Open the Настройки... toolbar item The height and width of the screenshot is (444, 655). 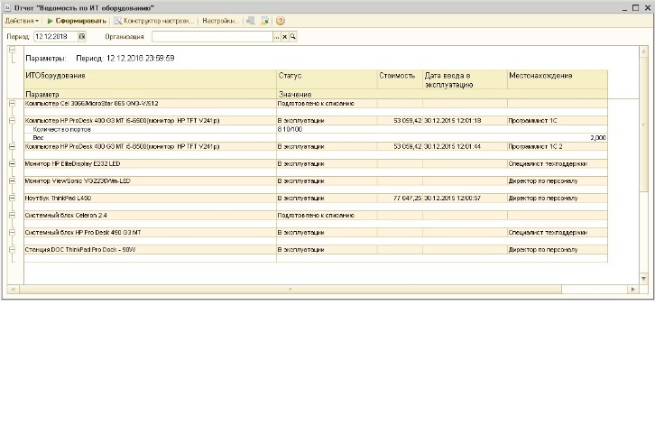[x=220, y=21]
